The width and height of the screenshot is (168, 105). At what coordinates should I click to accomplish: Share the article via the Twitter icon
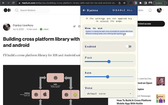tap(74, 26)
